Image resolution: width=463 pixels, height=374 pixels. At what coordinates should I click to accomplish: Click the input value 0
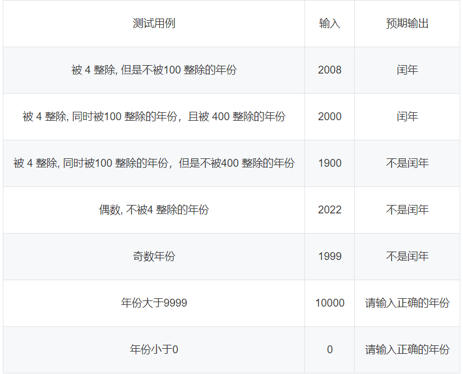pos(330,350)
